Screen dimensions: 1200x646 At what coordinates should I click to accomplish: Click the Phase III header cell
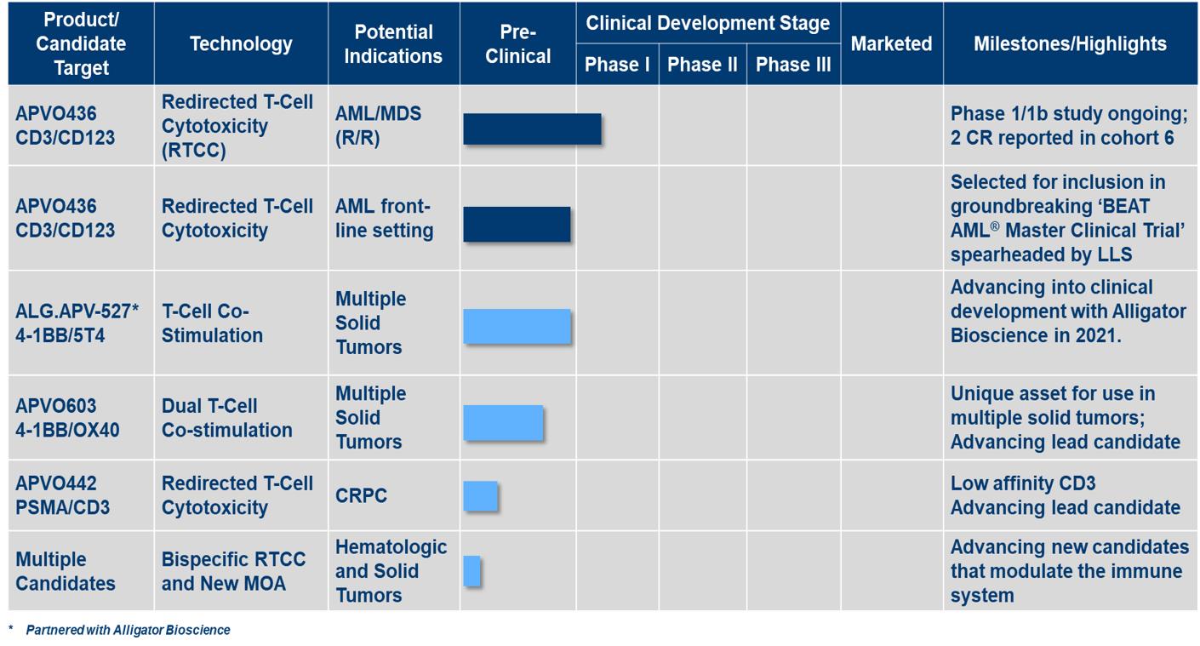pyautogui.click(x=793, y=65)
